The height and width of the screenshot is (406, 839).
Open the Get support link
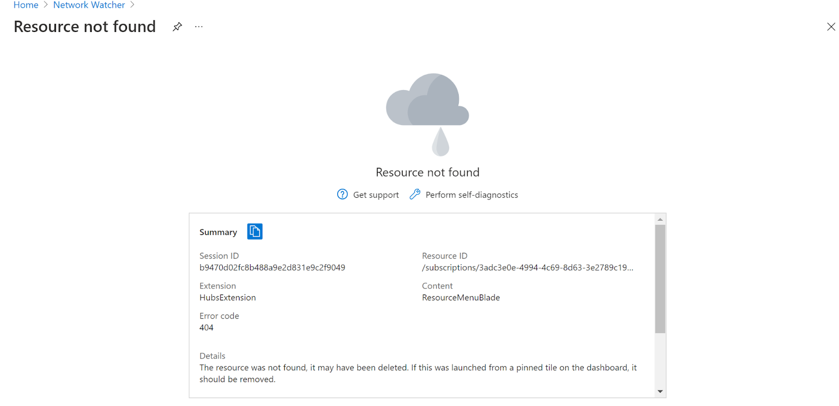(x=375, y=195)
